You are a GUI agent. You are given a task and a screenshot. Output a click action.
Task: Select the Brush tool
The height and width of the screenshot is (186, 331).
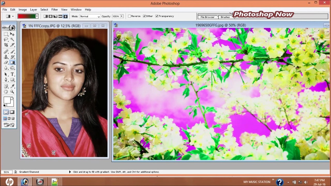click(x=12, y=52)
